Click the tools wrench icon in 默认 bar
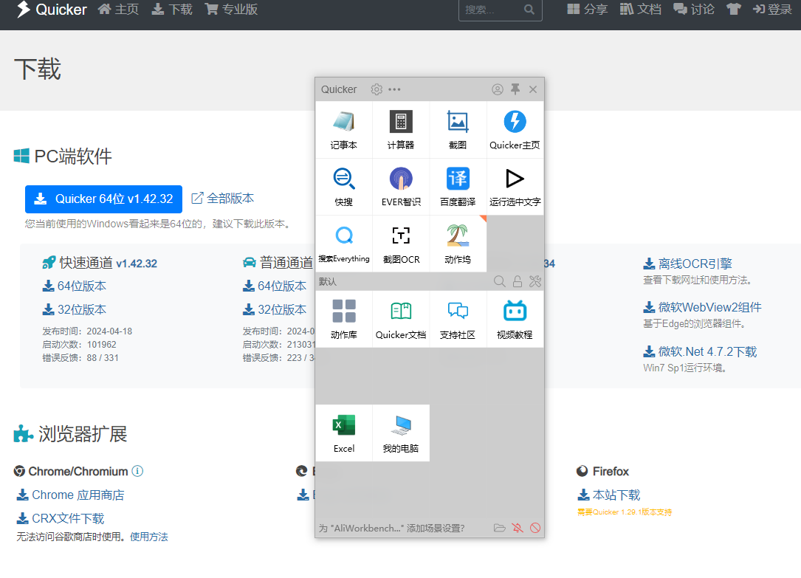This screenshot has width=801, height=578. point(534,281)
